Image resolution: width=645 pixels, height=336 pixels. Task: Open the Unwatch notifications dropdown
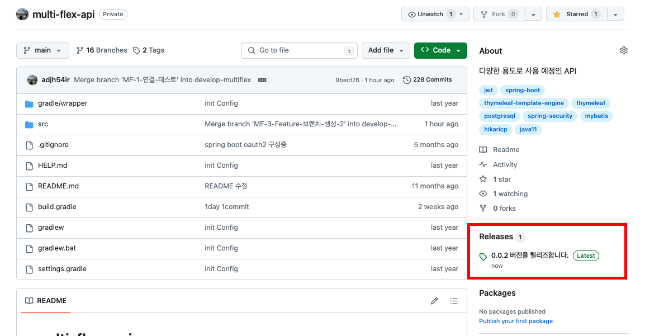point(435,14)
